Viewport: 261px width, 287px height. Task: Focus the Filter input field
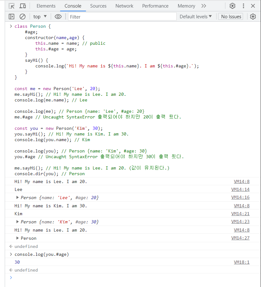[122, 17]
